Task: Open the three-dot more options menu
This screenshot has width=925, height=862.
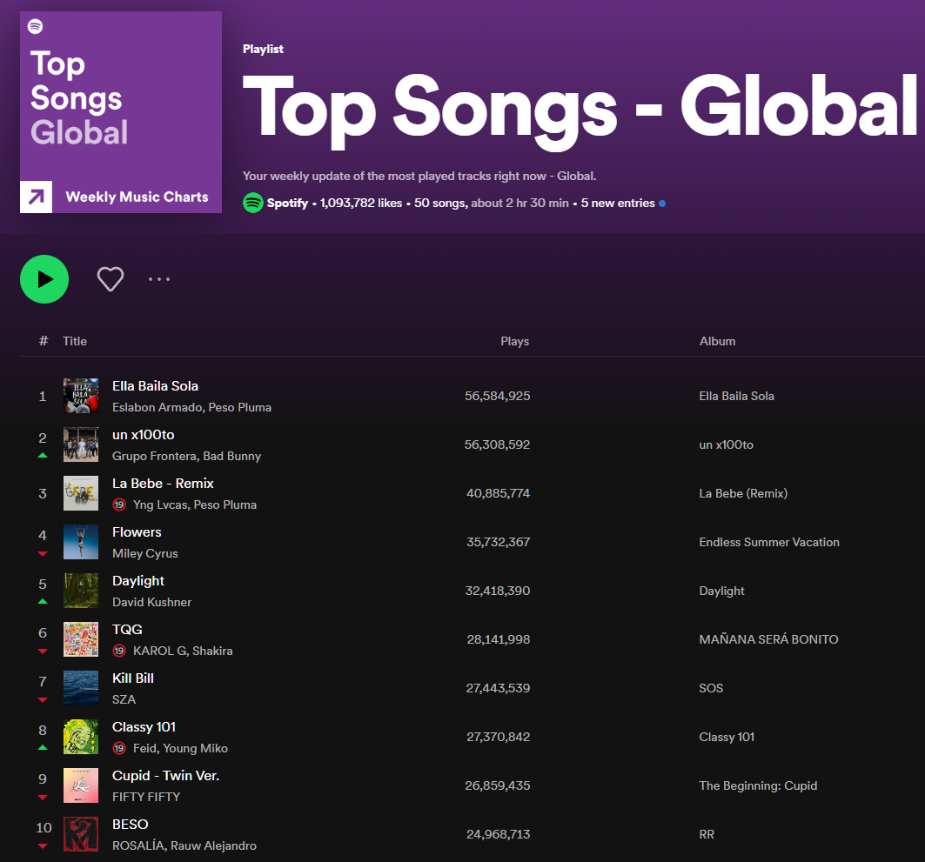Action: coord(159,279)
